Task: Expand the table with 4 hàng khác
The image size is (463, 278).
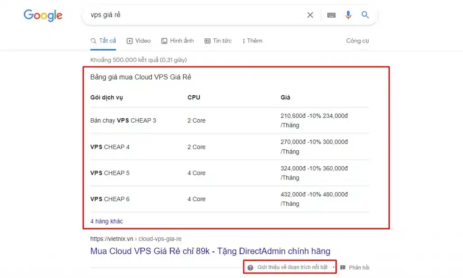Action: coord(107,221)
